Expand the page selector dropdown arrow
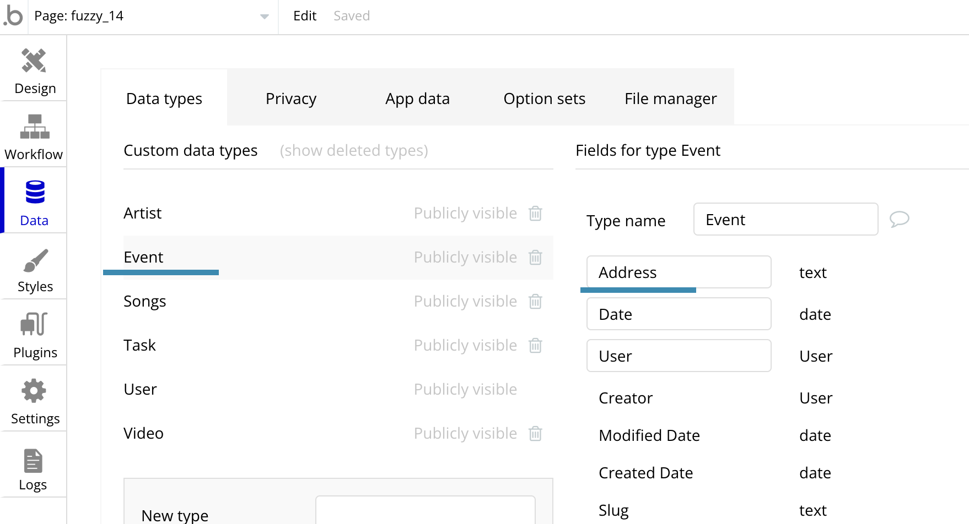Screen dimensions: 969x524 coord(265,17)
